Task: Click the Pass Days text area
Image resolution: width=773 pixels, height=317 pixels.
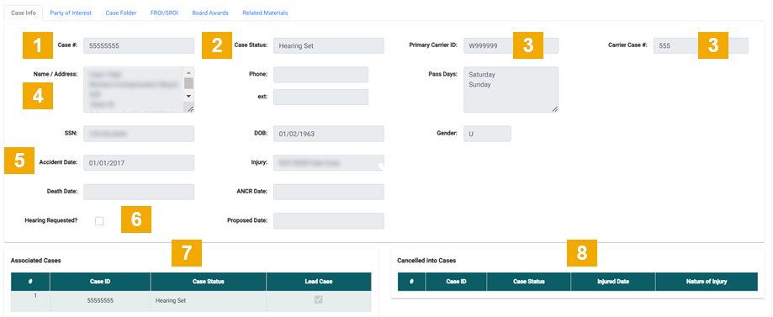Action: pos(511,90)
